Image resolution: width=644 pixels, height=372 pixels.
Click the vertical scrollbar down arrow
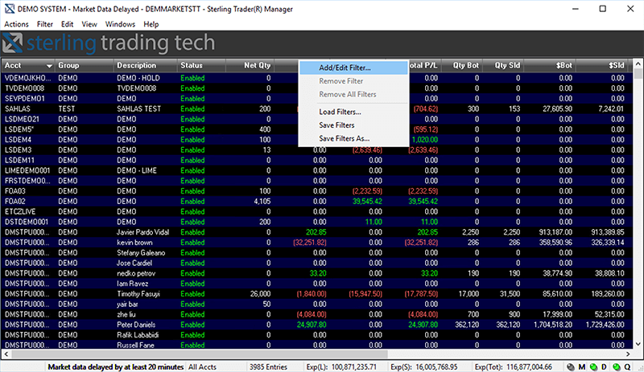coord(638,345)
